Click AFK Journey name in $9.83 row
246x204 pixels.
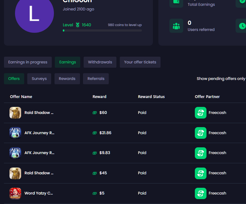(40, 153)
